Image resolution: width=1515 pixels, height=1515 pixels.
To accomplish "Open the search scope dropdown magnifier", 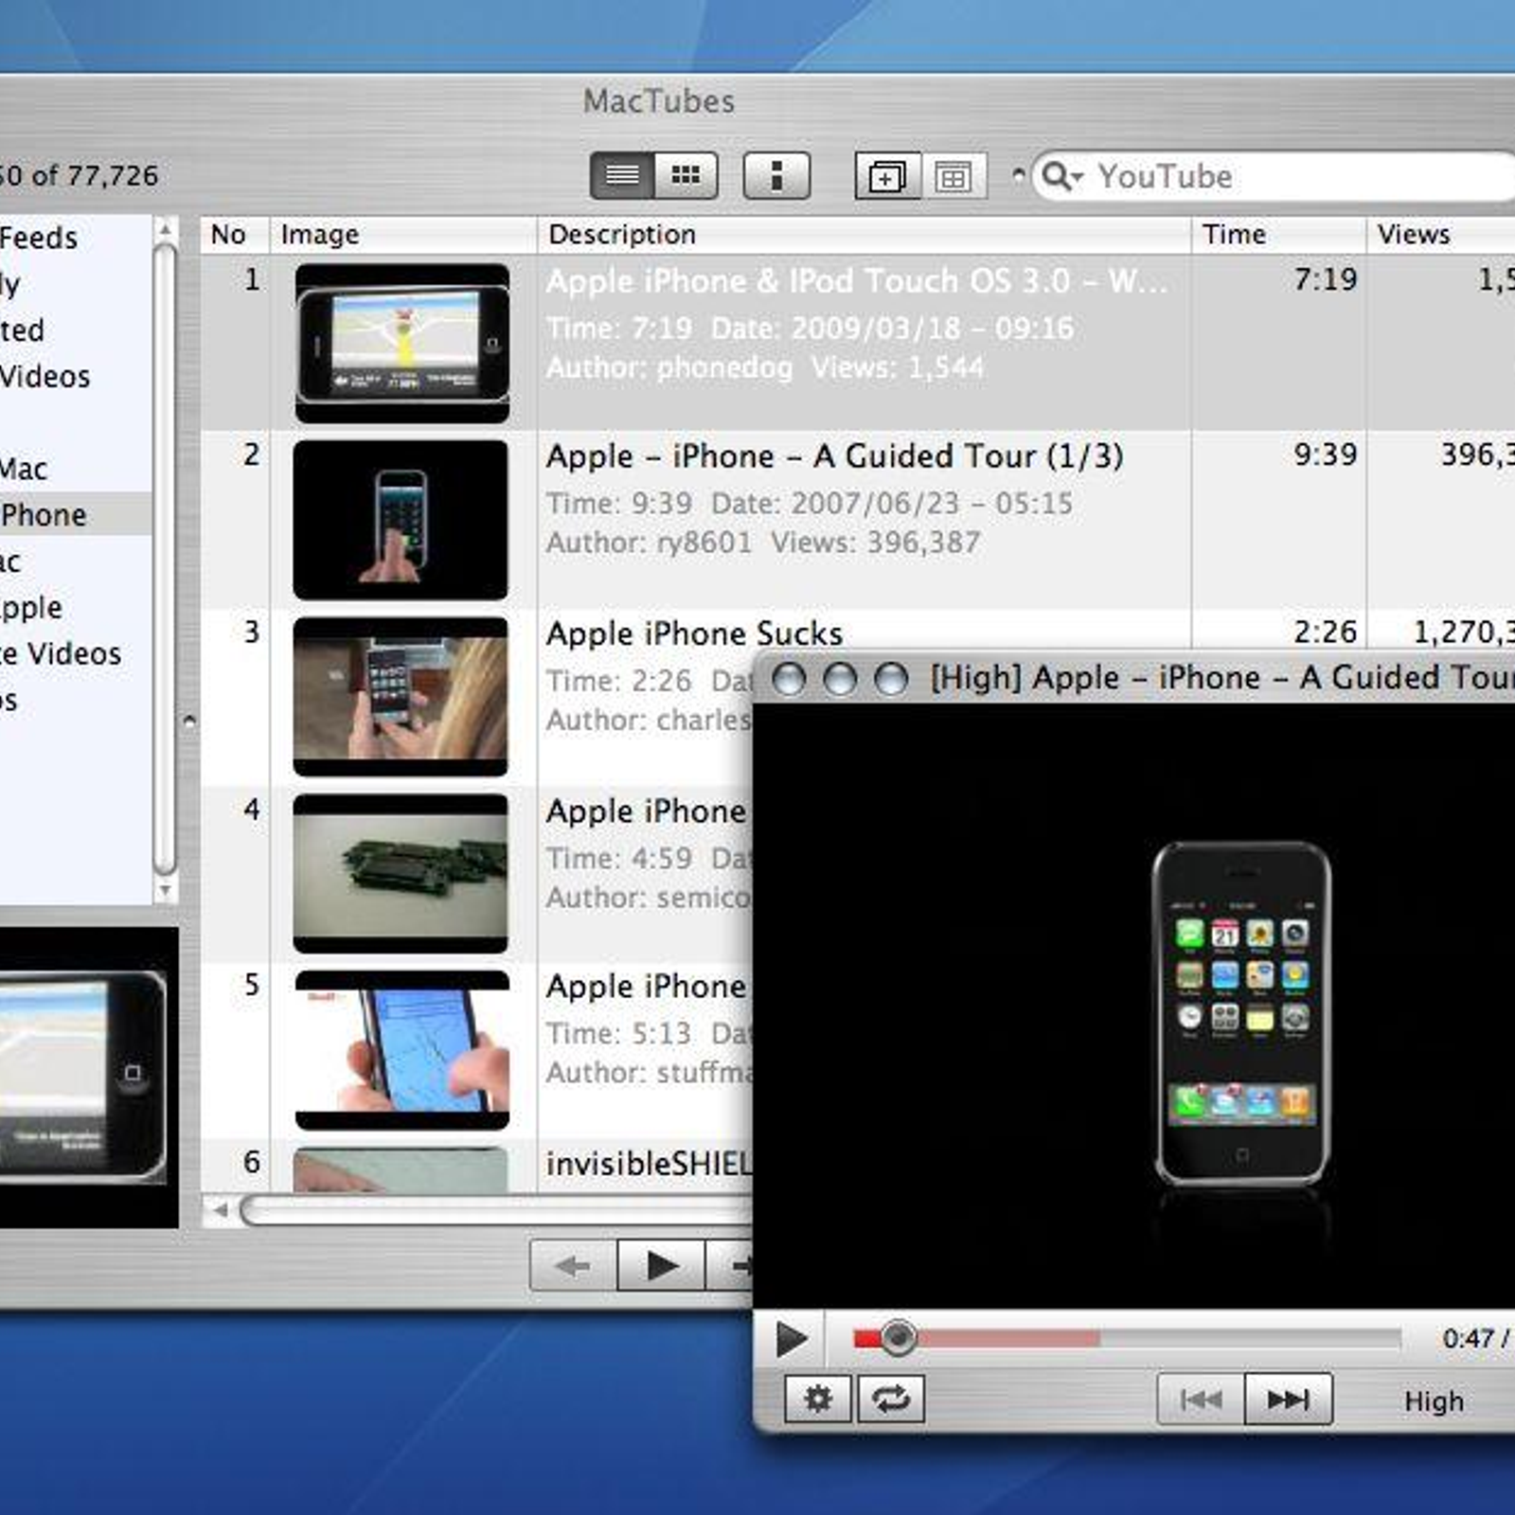I will (x=1061, y=176).
